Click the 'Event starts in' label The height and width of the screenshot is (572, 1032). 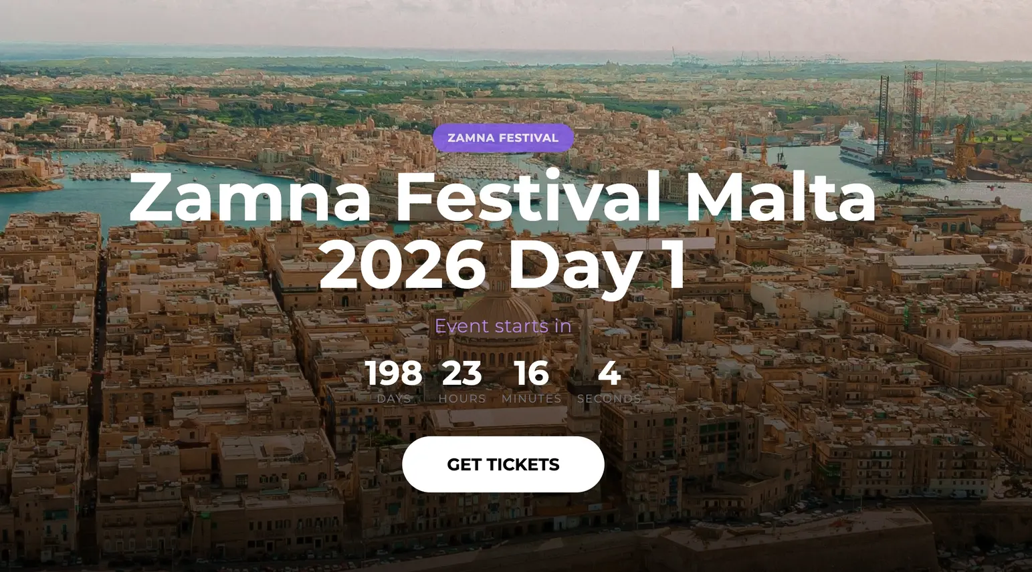503,326
